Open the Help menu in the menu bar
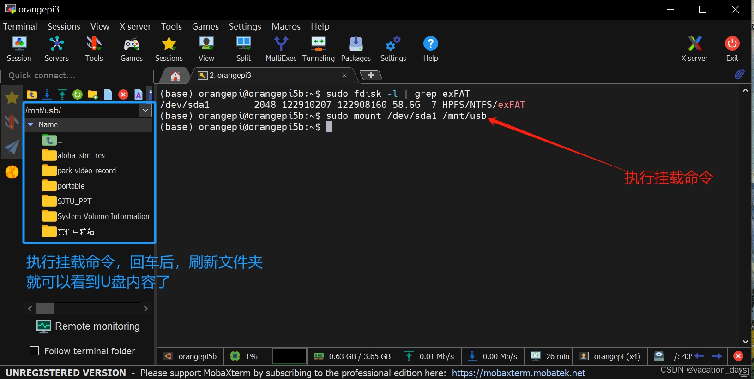The image size is (754, 379). point(320,26)
